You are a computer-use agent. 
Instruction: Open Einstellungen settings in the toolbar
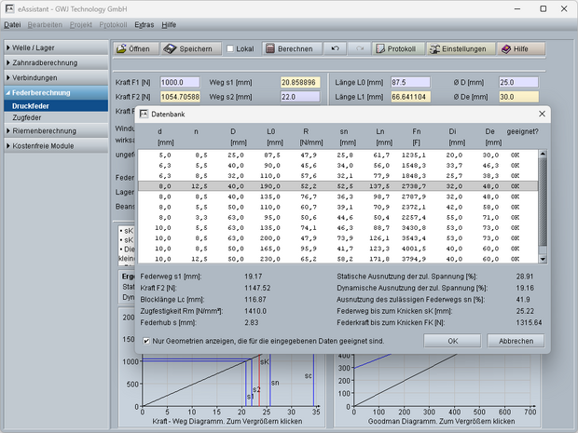click(x=459, y=48)
